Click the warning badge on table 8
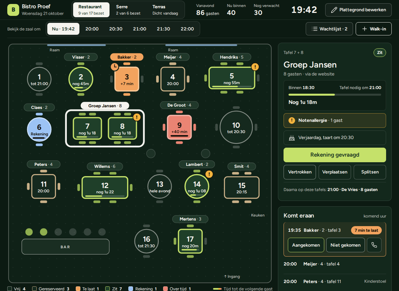Viewport: 399px width, 291px height. point(137,117)
